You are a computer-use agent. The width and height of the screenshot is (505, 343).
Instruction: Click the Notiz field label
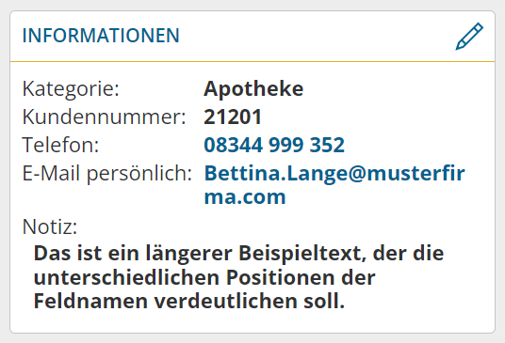coord(50,226)
